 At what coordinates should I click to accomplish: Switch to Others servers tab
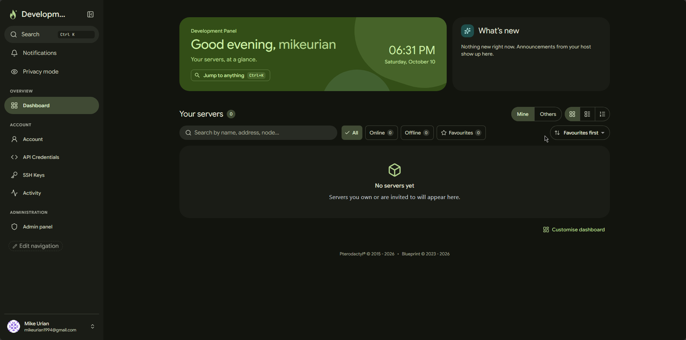click(x=548, y=114)
